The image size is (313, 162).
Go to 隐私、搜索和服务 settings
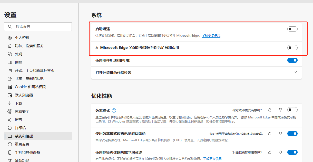point(38,46)
